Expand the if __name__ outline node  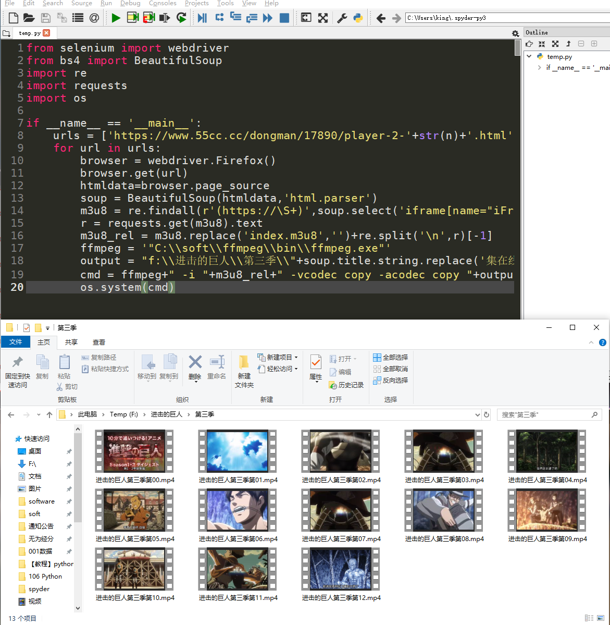tap(539, 67)
